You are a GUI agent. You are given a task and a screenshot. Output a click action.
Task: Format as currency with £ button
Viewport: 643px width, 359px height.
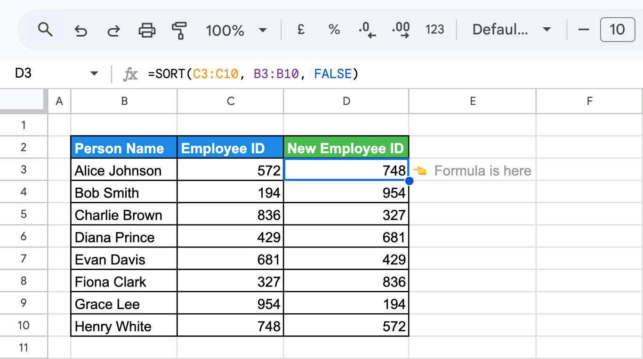click(x=301, y=30)
